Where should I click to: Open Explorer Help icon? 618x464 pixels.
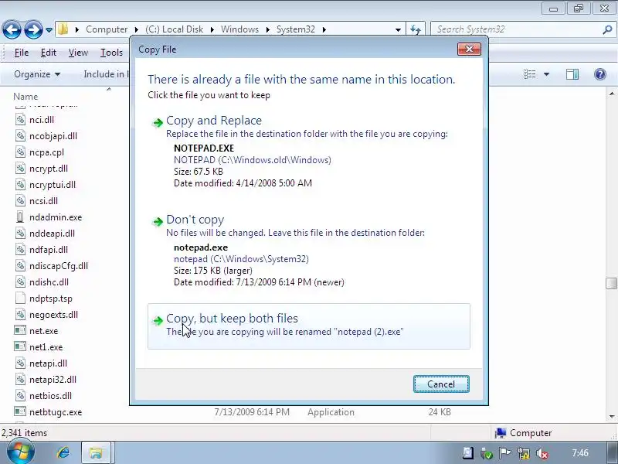(x=600, y=74)
